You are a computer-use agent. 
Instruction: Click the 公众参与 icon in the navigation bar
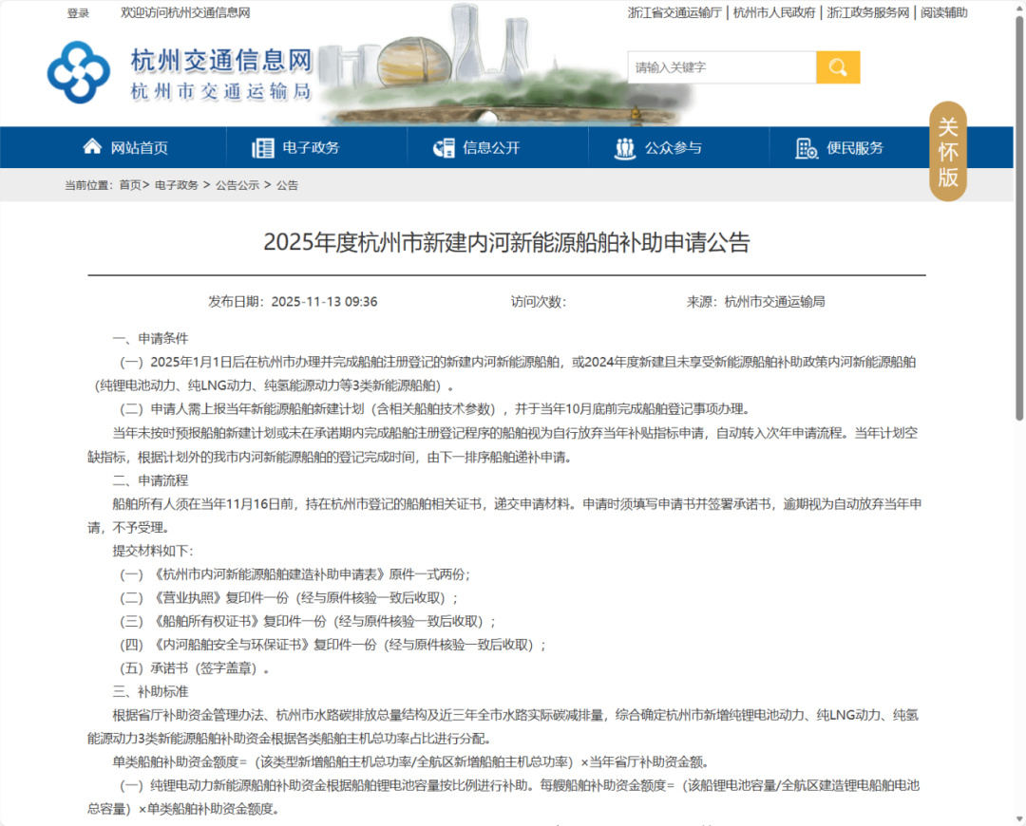[x=625, y=147]
